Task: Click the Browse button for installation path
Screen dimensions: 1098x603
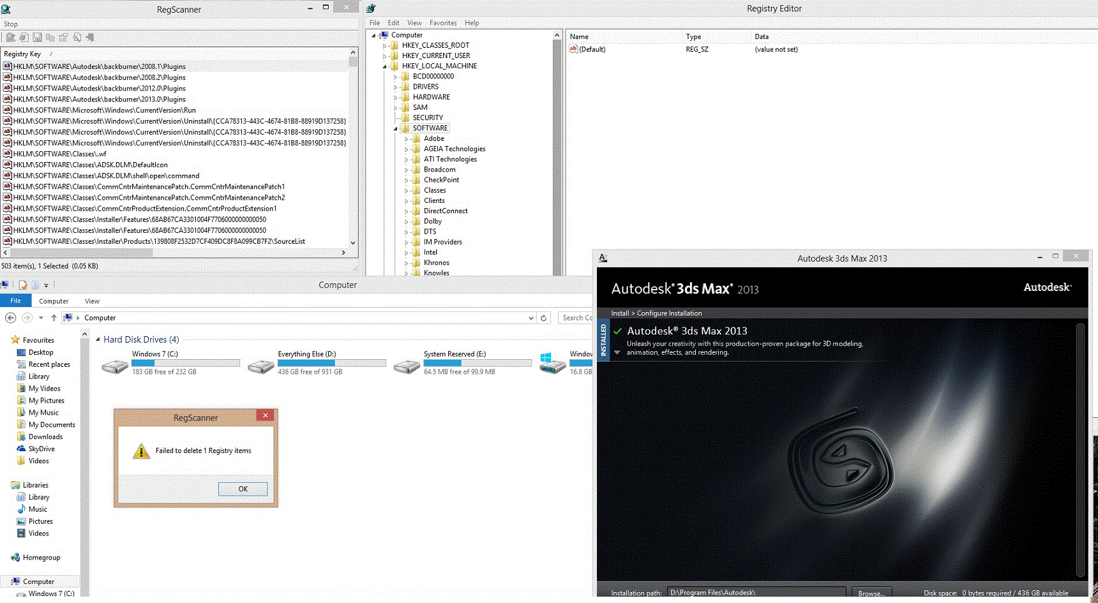Action: pyautogui.click(x=871, y=593)
